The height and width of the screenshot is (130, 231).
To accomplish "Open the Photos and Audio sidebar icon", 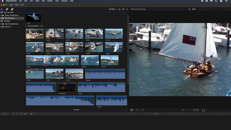I will click(7, 9).
